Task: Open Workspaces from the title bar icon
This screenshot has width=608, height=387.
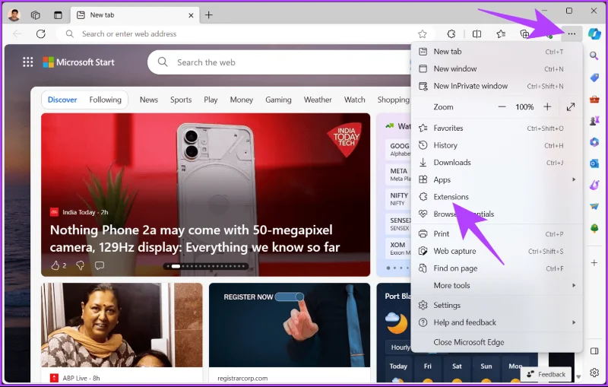Action: [x=35, y=15]
